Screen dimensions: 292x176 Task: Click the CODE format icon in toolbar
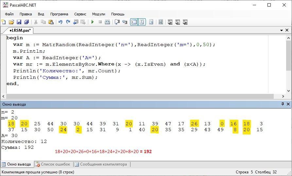coord(161,22)
